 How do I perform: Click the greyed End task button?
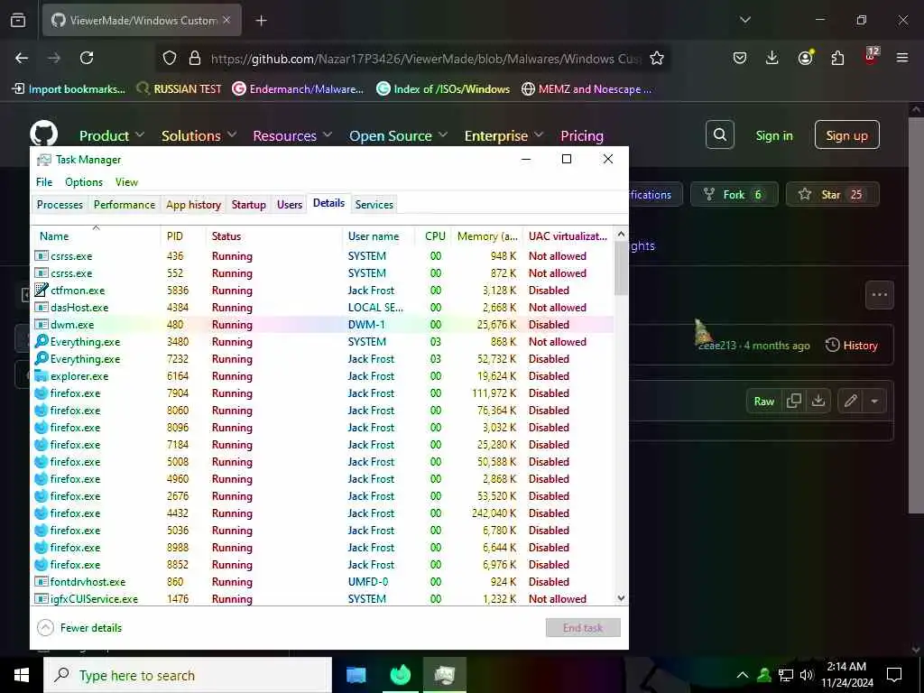[583, 628]
